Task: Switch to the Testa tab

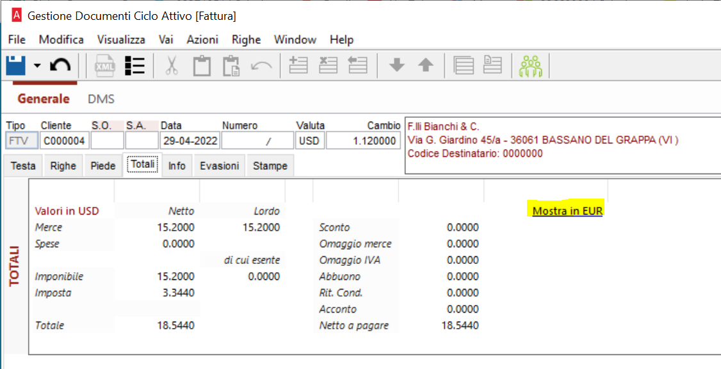Action: point(23,166)
